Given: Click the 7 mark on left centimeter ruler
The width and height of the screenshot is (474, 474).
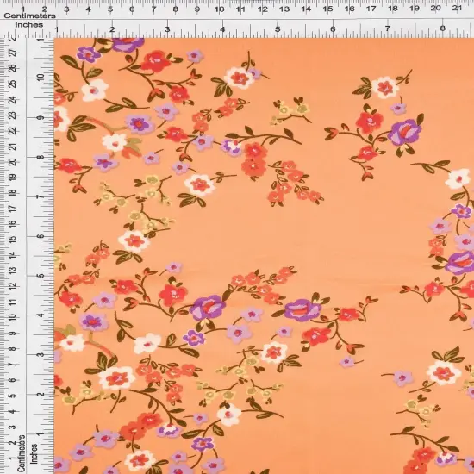Looking at the screenshot, I should point(13,365).
